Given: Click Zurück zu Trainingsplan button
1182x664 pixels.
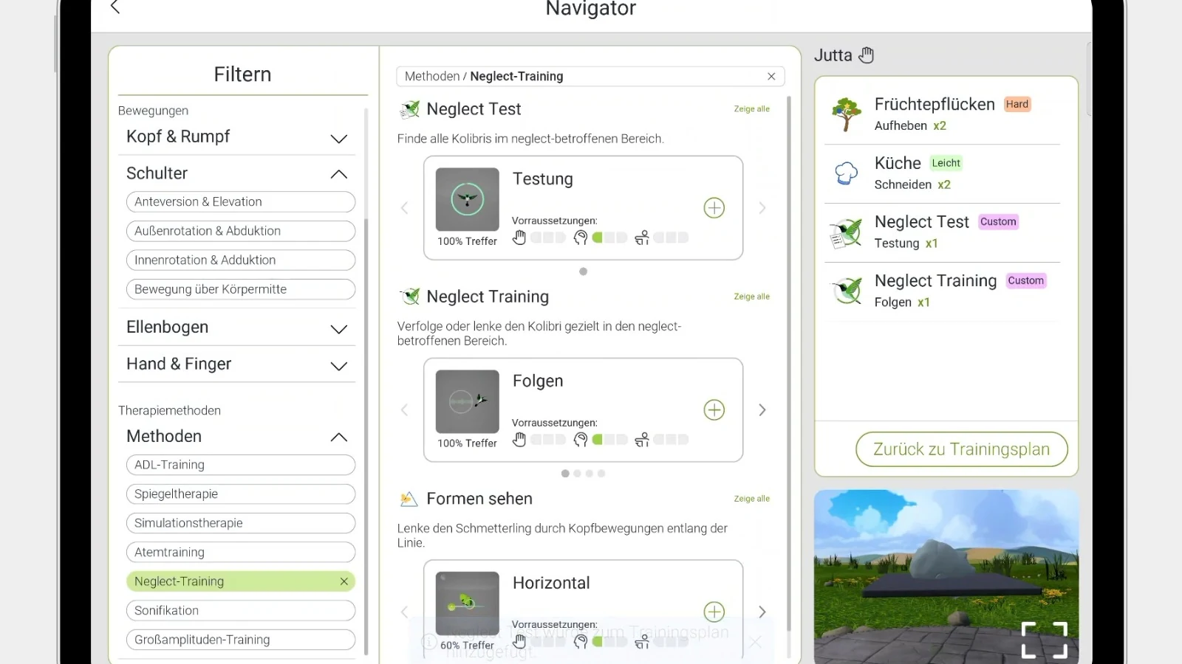Looking at the screenshot, I should pos(961,449).
